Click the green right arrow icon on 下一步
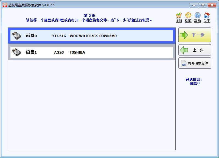This screenshot has width=219, height=158. tap(184, 35)
